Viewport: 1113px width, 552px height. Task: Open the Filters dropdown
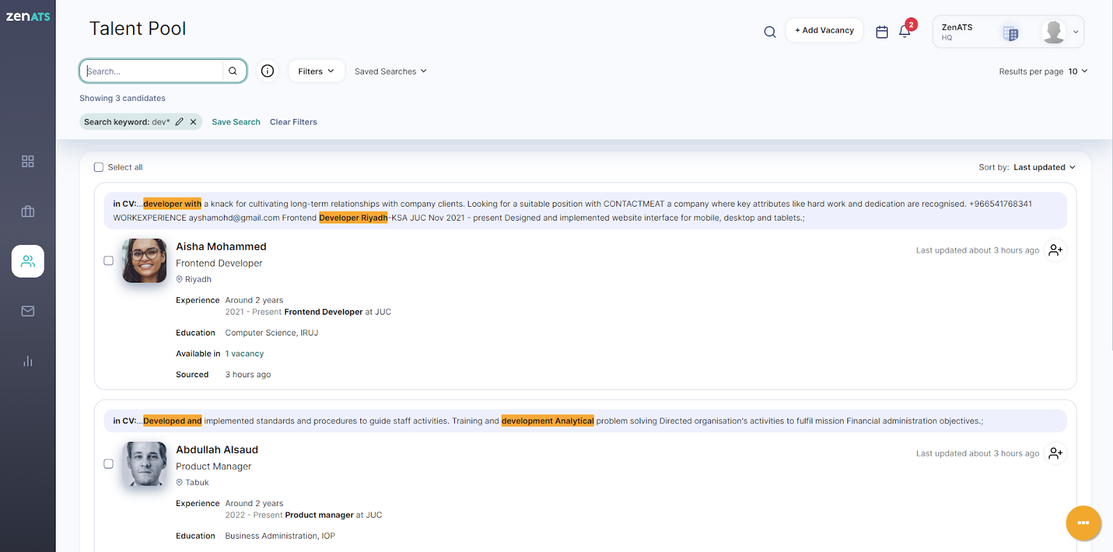point(317,71)
